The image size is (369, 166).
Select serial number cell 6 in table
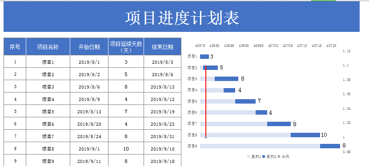point(15,124)
